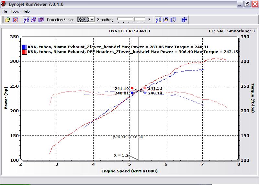Viewport: 259px width, 185px height.
Task: Restore down the RunViewer window
Action: pyautogui.click(x=247, y=4)
